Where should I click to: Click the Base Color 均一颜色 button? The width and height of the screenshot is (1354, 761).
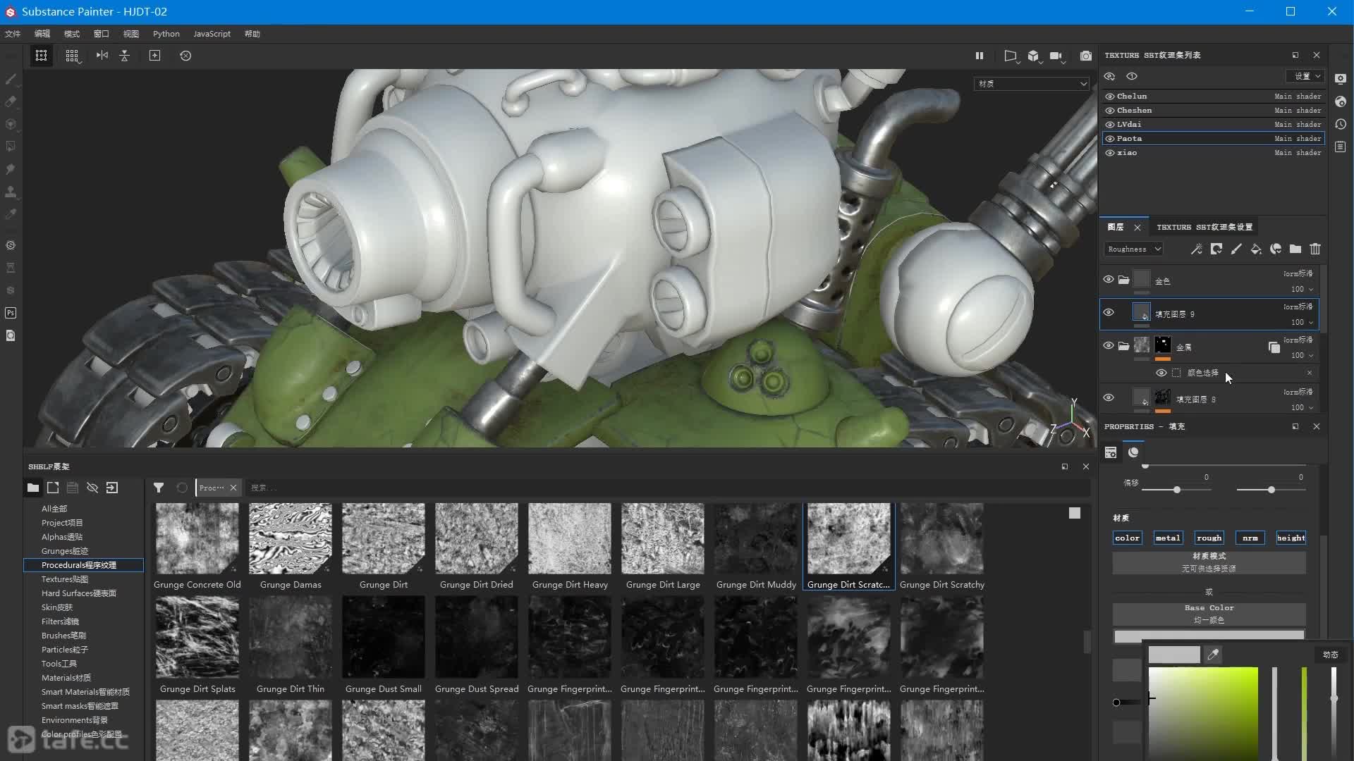(x=1209, y=613)
